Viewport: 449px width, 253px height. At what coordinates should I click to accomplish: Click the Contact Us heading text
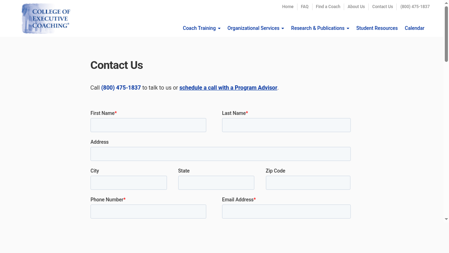(116, 65)
